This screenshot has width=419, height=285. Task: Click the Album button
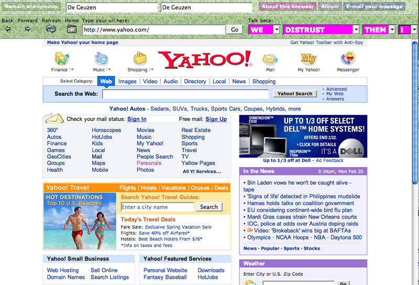[329, 6]
